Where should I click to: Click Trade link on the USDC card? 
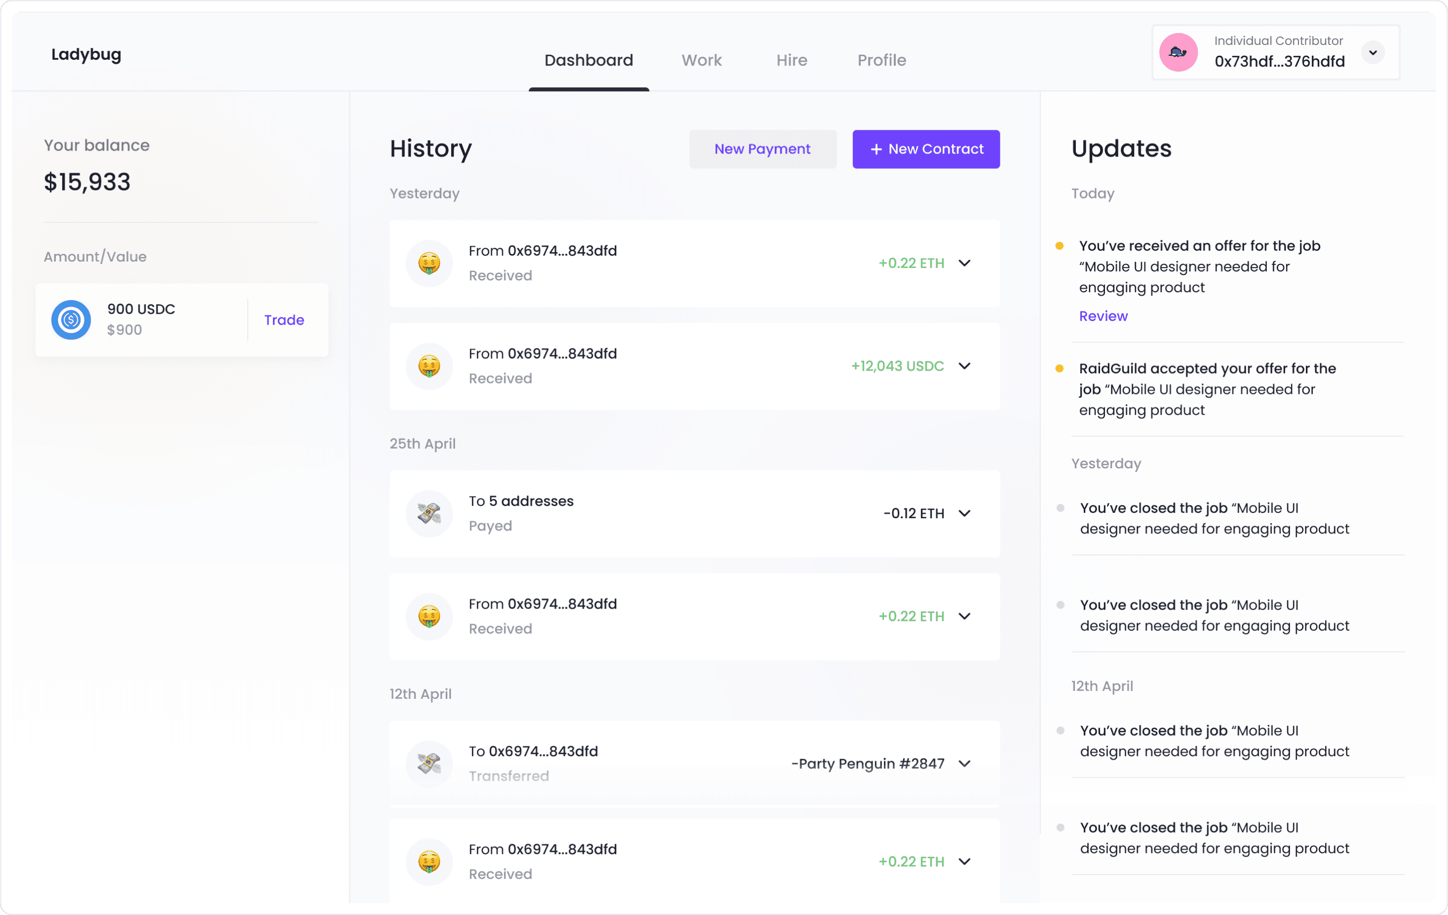[284, 320]
